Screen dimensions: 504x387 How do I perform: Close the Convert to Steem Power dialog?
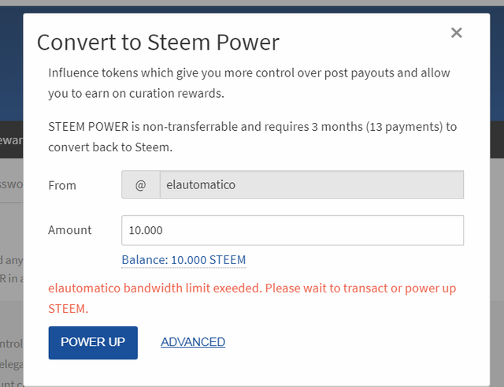pyautogui.click(x=457, y=33)
